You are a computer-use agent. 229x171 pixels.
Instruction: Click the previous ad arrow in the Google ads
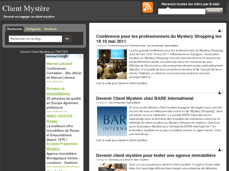pyautogui.click(x=76, y=56)
